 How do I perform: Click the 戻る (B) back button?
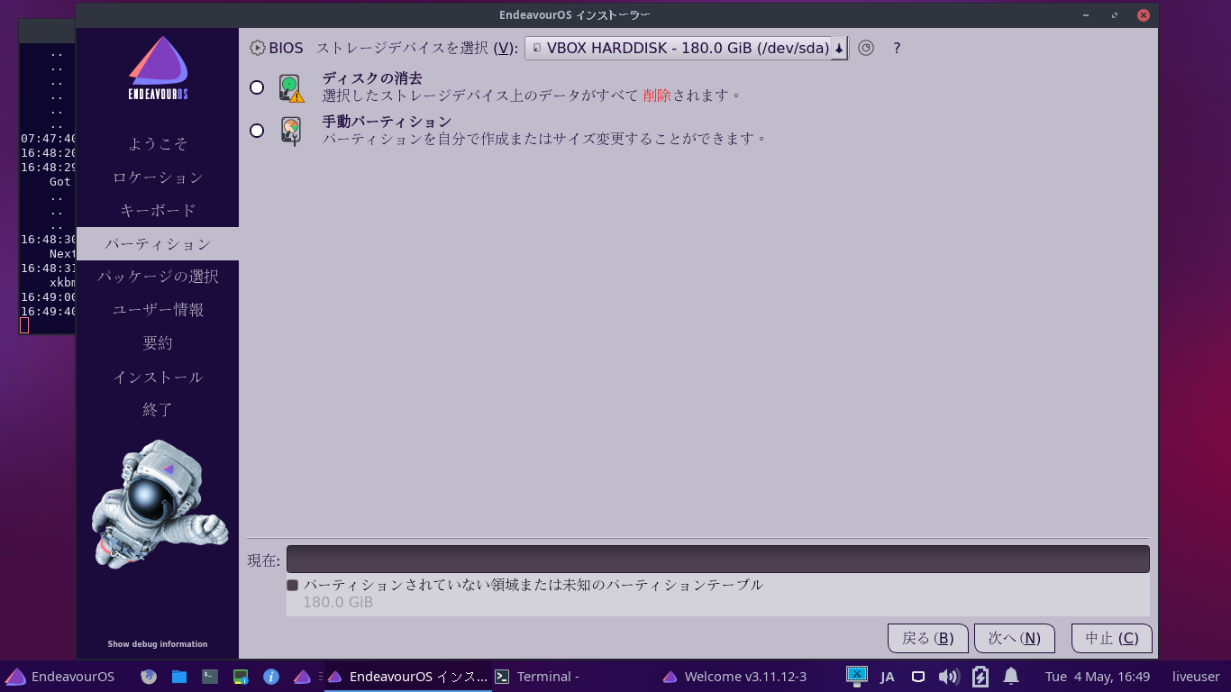tap(927, 638)
